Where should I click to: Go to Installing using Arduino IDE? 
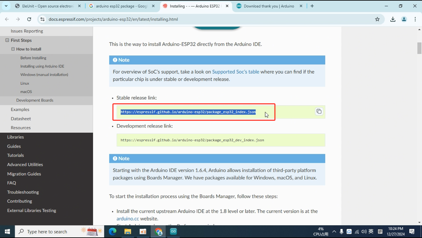[x=42, y=66]
